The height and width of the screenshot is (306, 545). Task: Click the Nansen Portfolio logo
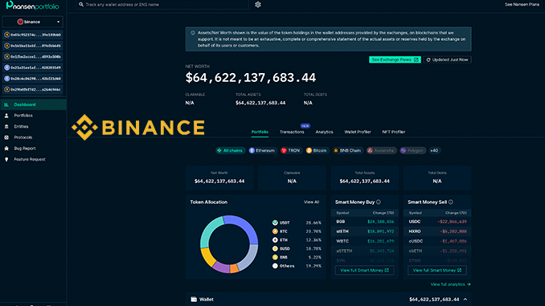pyautogui.click(x=33, y=5)
